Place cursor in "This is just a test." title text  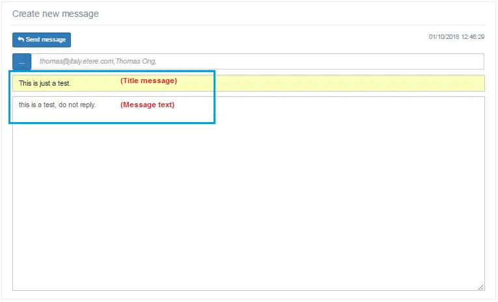click(x=44, y=83)
